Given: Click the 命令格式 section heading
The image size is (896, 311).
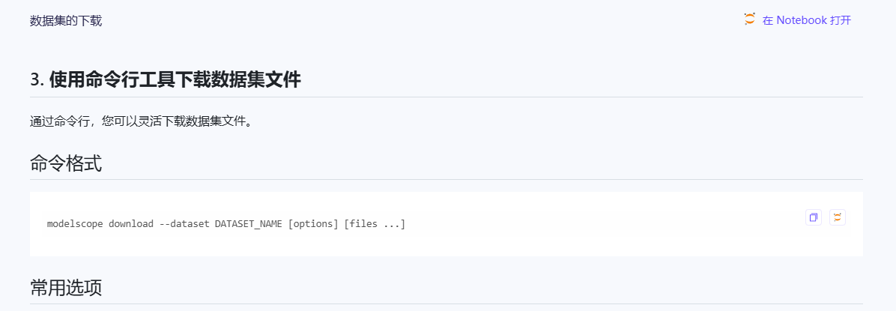Looking at the screenshot, I should tap(66, 163).
